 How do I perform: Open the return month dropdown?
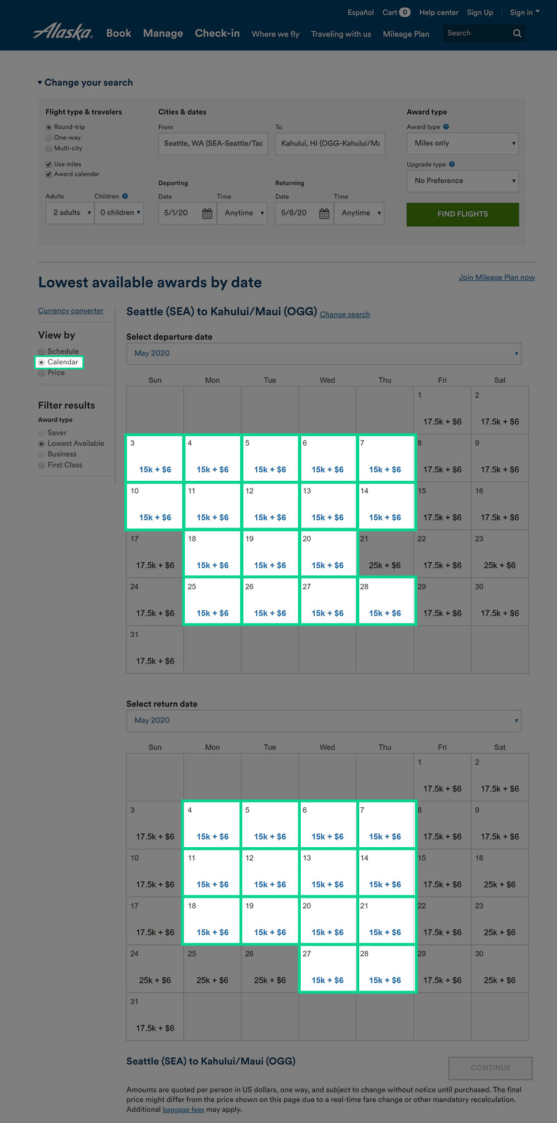[324, 721]
